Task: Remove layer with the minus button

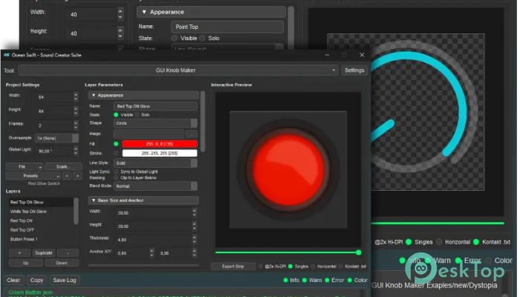Action: click(68, 253)
